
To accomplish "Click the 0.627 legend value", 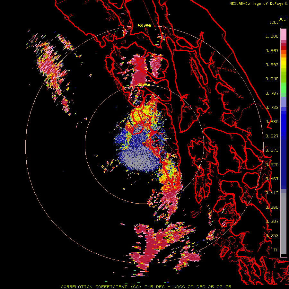I will [272, 136].
